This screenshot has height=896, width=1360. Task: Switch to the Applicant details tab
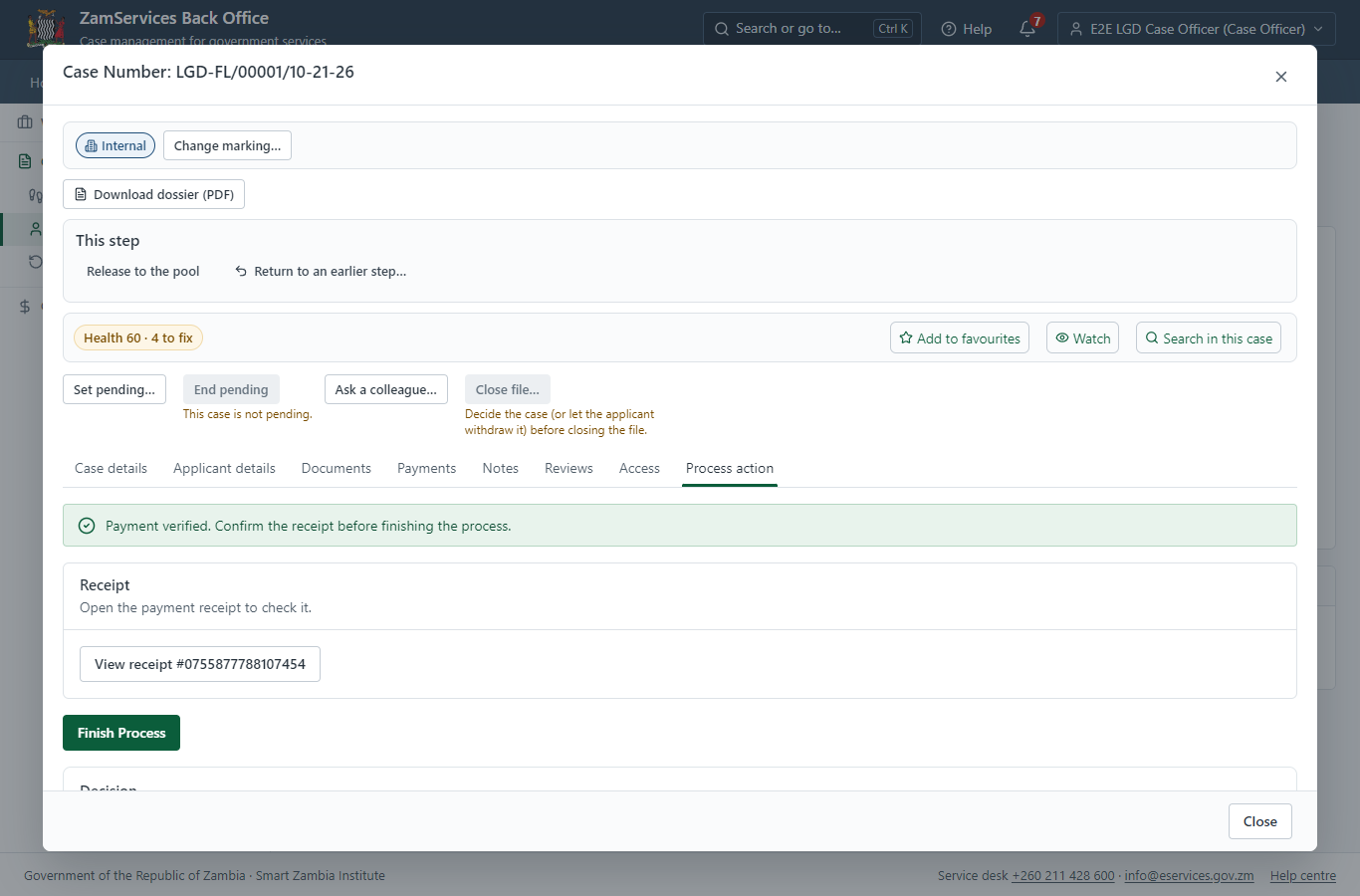pyautogui.click(x=224, y=469)
